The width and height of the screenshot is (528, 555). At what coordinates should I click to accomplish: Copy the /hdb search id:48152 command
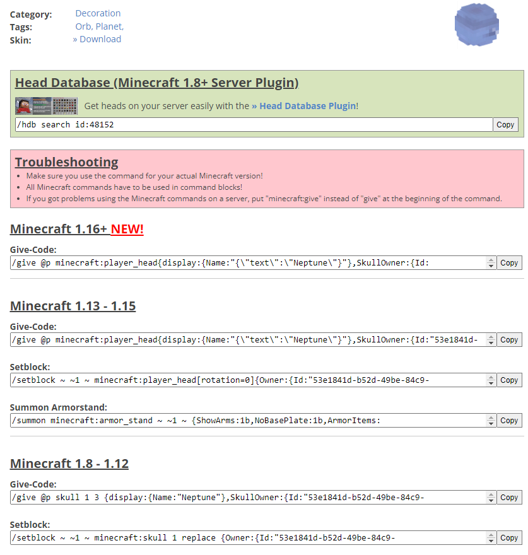505,125
